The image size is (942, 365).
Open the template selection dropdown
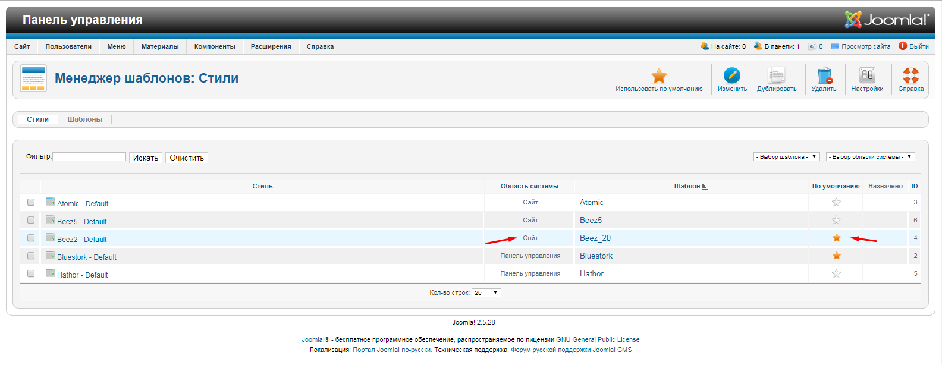[x=786, y=157]
